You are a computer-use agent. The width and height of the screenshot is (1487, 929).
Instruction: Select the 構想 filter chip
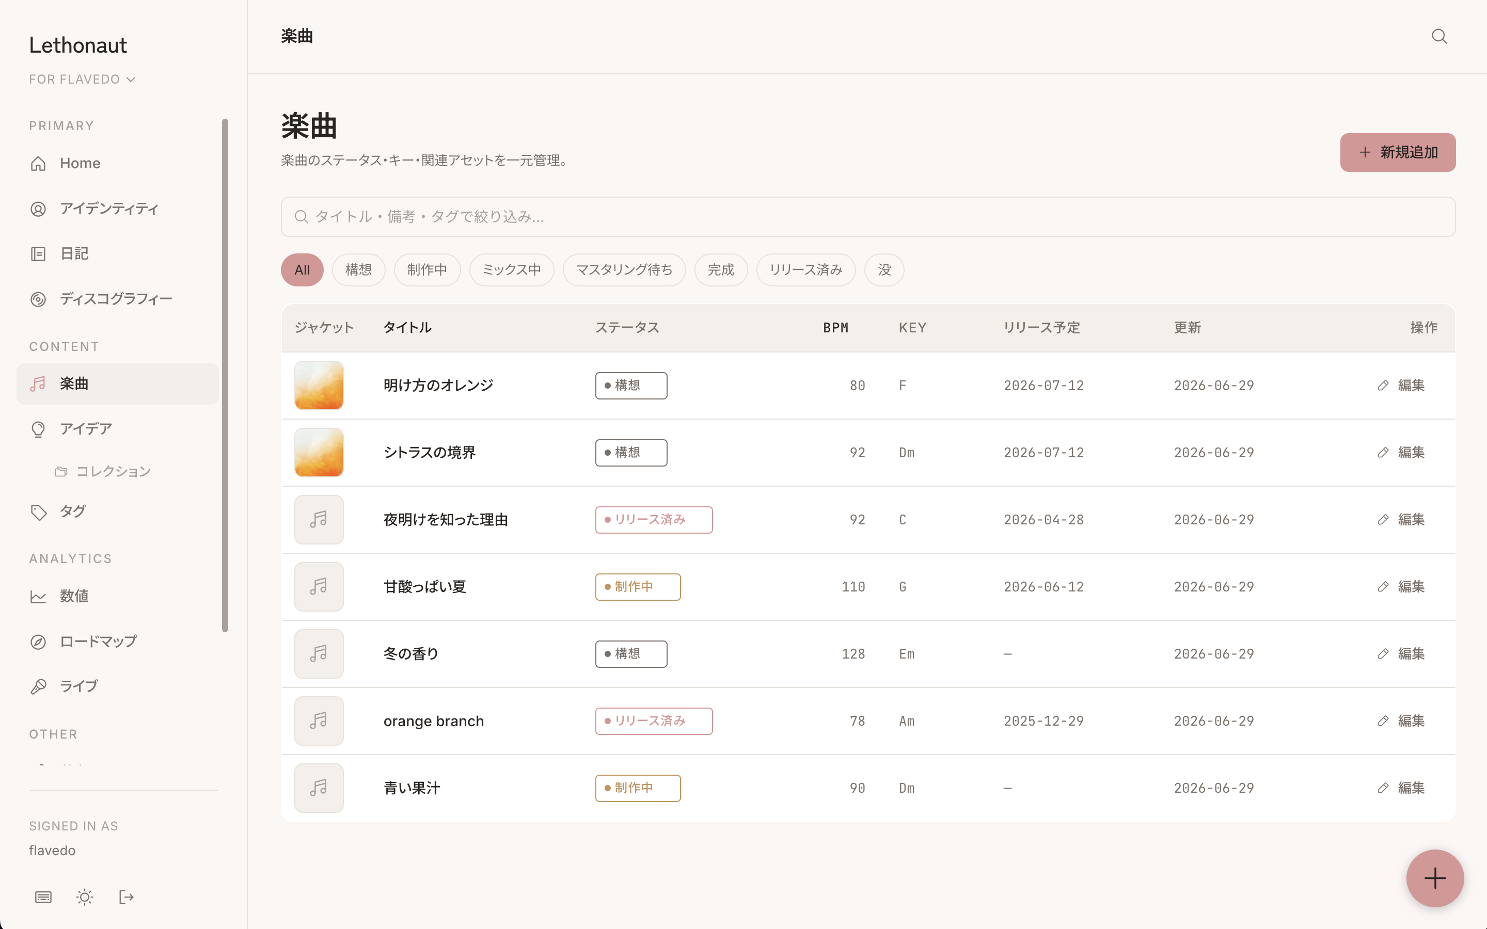click(359, 270)
